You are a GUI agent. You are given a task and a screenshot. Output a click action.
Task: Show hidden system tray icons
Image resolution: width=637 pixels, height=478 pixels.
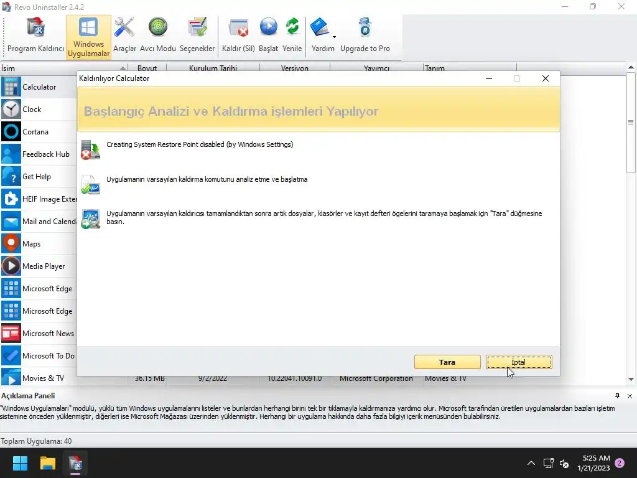(x=531, y=463)
